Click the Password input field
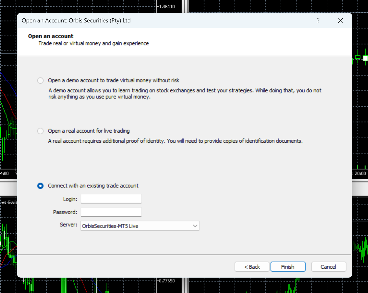Image resolution: width=368 pixels, height=293 pixels. 111,212
